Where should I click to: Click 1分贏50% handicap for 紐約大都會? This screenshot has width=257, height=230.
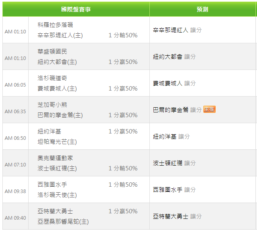coord(123,62)
